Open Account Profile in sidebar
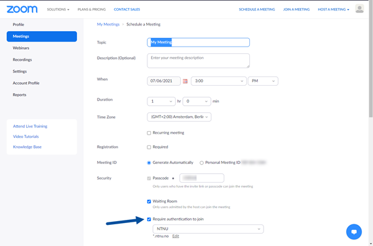This screenshot has width=373, height=246. pyautogui.click(x=26, y=83)
